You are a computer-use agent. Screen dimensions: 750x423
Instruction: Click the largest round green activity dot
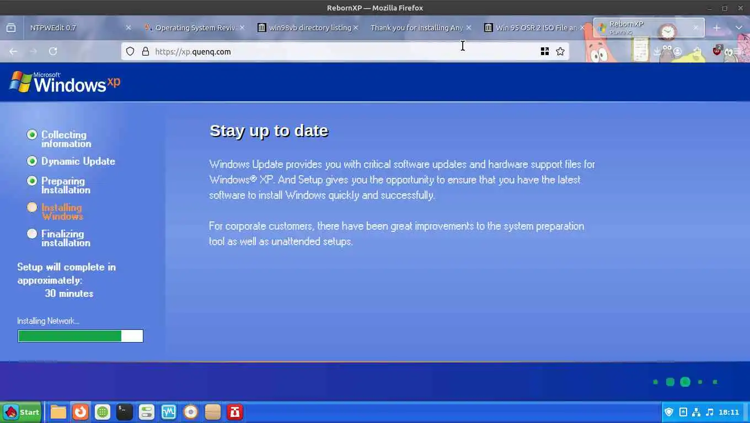[x=685, y=382]
